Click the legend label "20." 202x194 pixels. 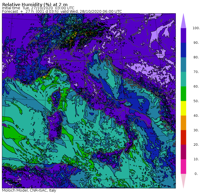coord(196,145)
